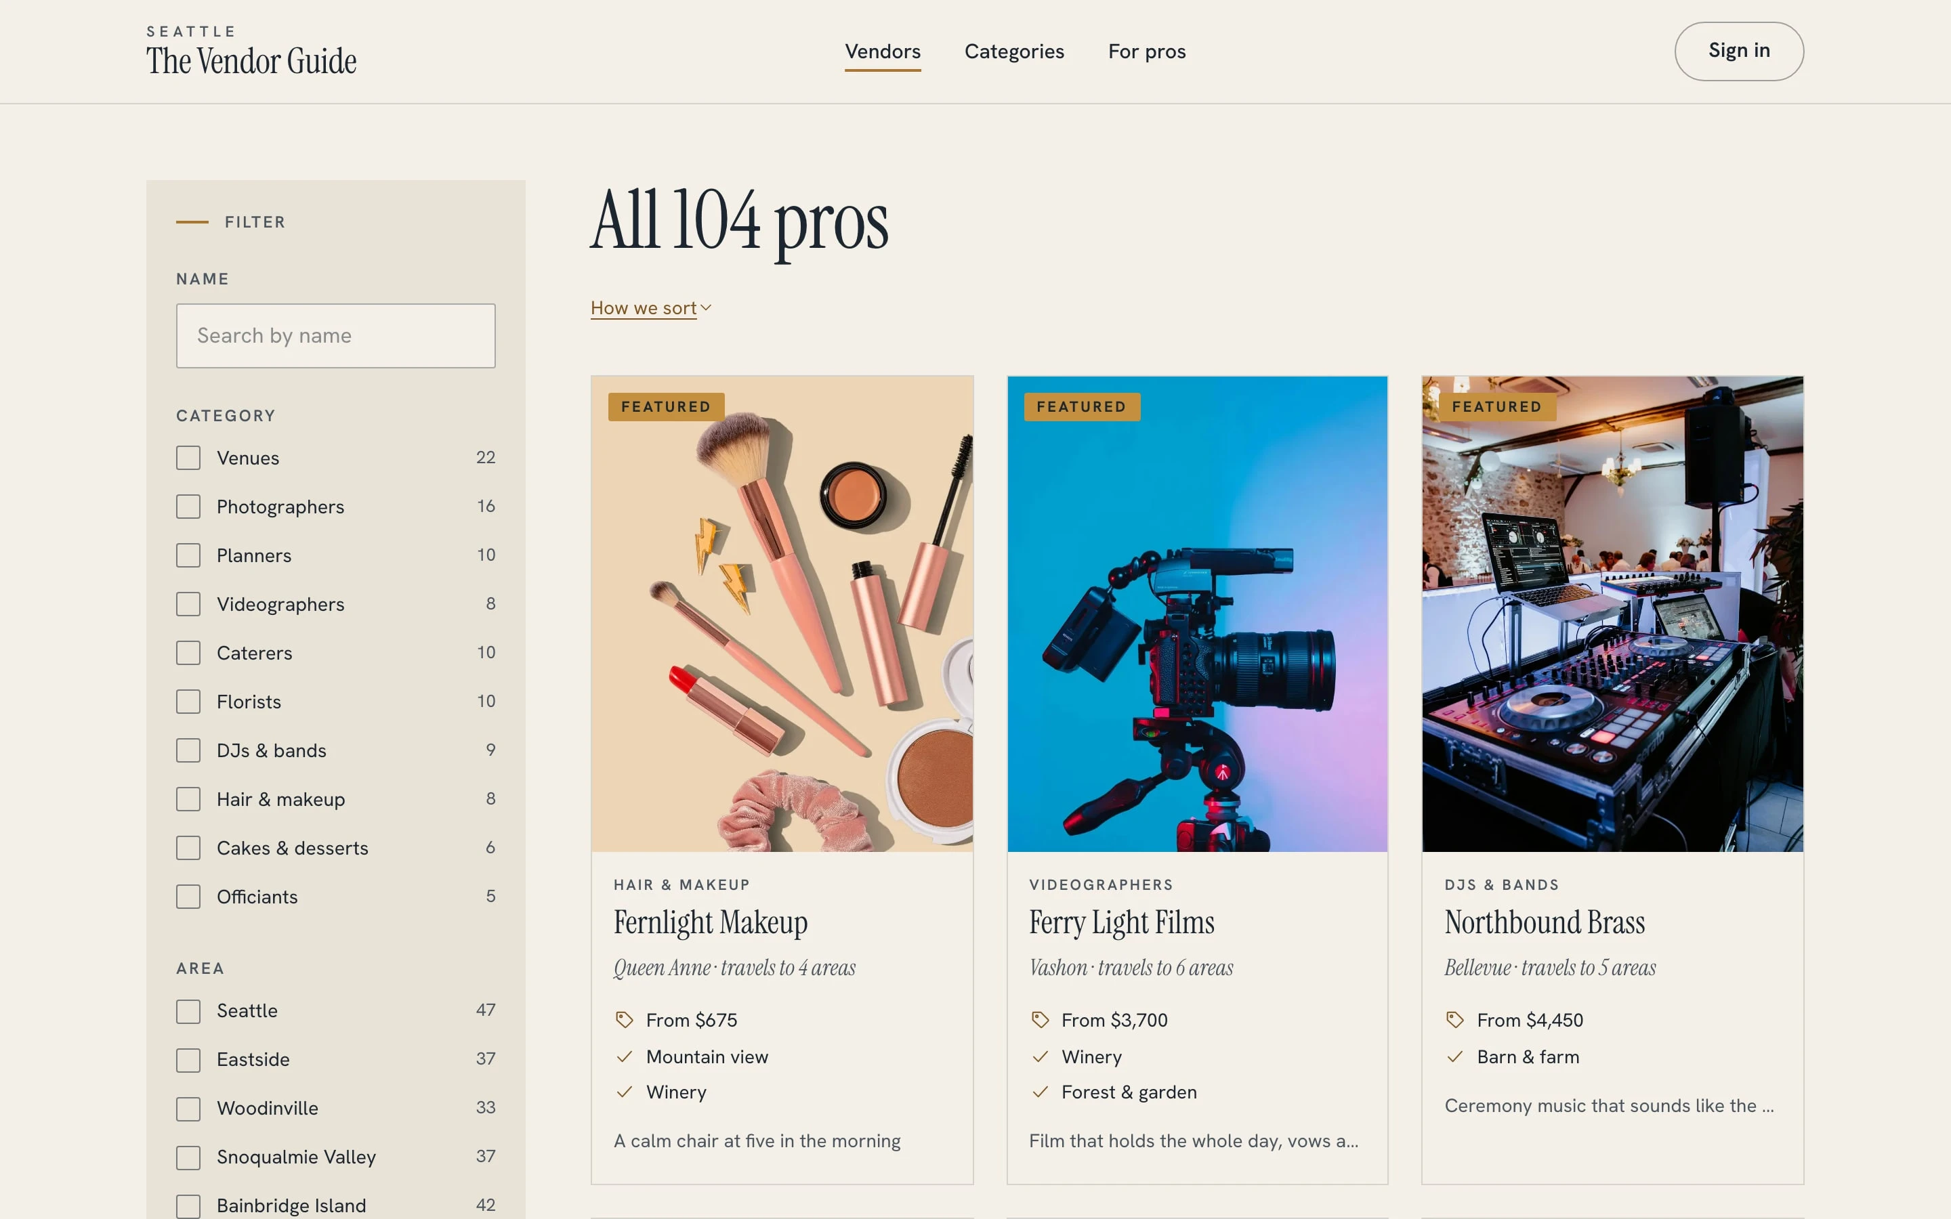Screen dimensions: 1951x1219
Task: Select the Snoqualmie Valley checkbox
Action: pos(188,1157)
